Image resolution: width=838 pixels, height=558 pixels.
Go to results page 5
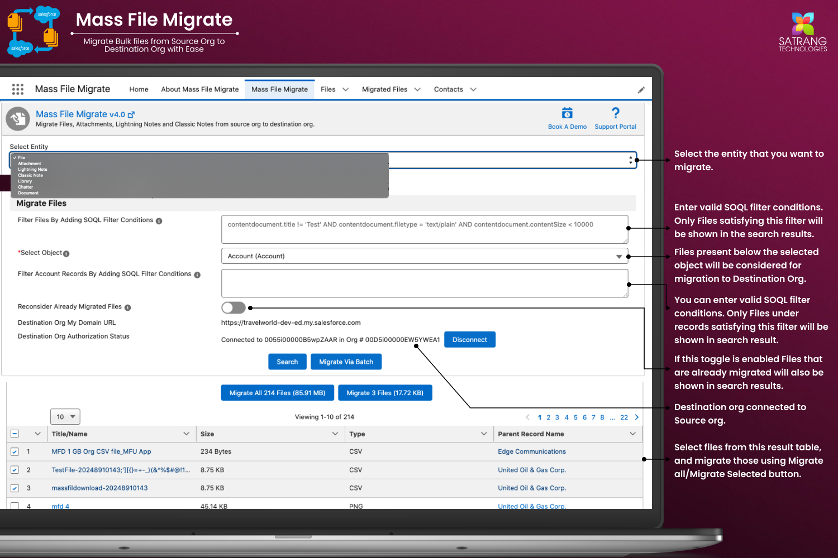tap(575, 417)
